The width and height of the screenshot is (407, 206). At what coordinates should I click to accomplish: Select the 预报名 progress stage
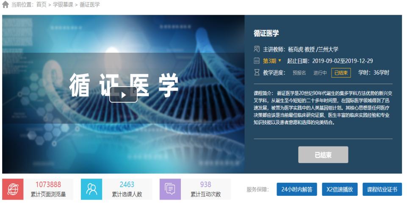click(x=299, y=73)
